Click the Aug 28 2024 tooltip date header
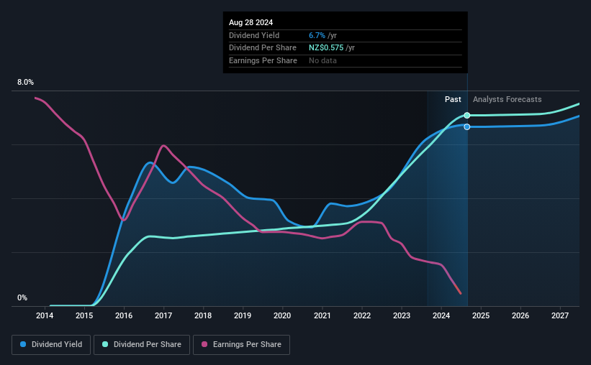The height and width of the screenshot is (365, 591). [x=251, y=22]
